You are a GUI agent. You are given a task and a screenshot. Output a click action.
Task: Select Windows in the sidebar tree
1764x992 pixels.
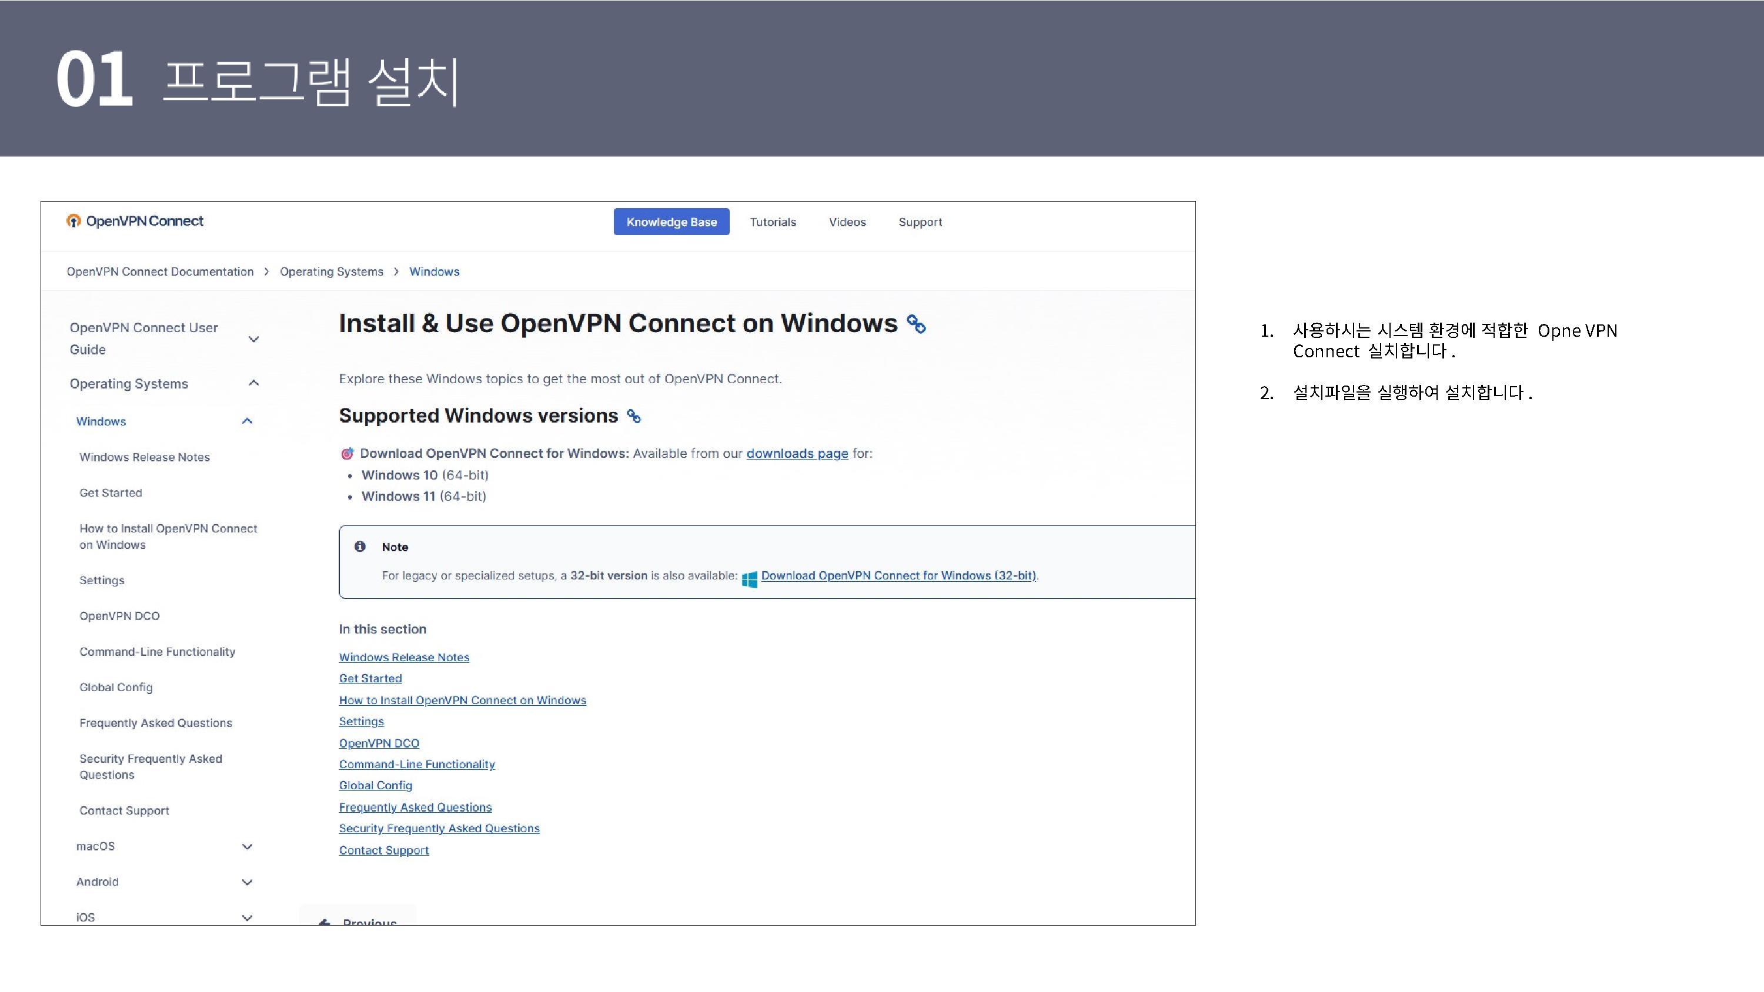pos(101,422)
